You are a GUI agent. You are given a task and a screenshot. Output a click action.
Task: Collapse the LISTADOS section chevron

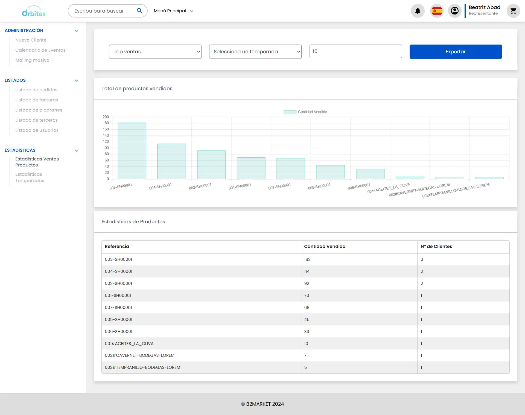click(x=77, y=80)
